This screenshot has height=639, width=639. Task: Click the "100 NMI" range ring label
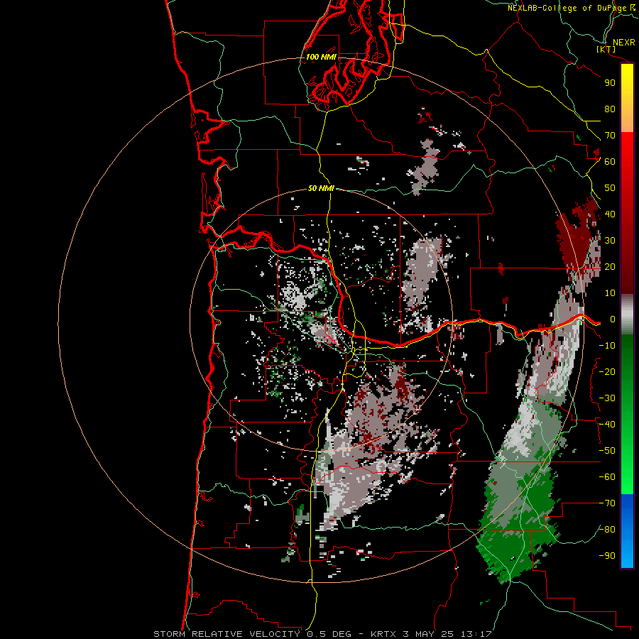[321, 57]
